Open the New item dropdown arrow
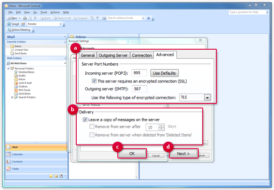The height and width of the screenshot is (190, 274). click(x=20, y=18)
